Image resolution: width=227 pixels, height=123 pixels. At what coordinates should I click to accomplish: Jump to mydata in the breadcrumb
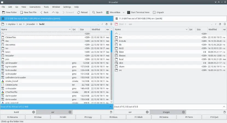pos(12,24)
